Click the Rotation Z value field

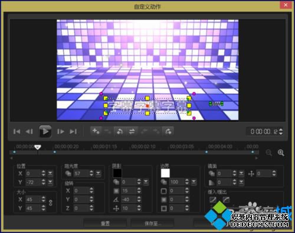81,208
